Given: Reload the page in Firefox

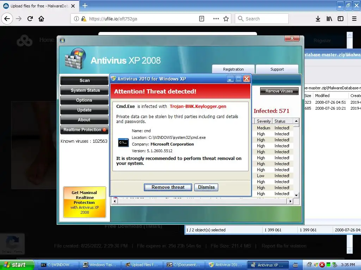Looking at the screenshot, I should click(30, 19).
